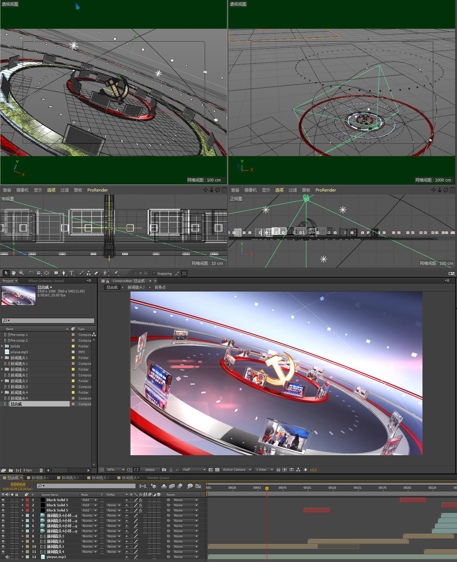Click the 8 bpc color depth button
The image size is (457, 562).
pyautogui.click(x=28, y=470)
